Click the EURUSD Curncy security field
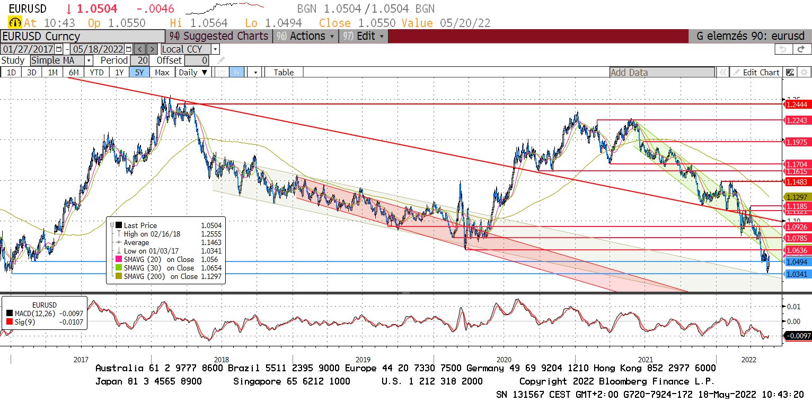This screenshot has height=410, width=812. pyautogui.click(x=82, y=36)
